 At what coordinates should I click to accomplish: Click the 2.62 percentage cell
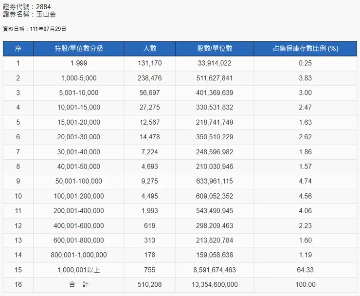coord(305,137)
